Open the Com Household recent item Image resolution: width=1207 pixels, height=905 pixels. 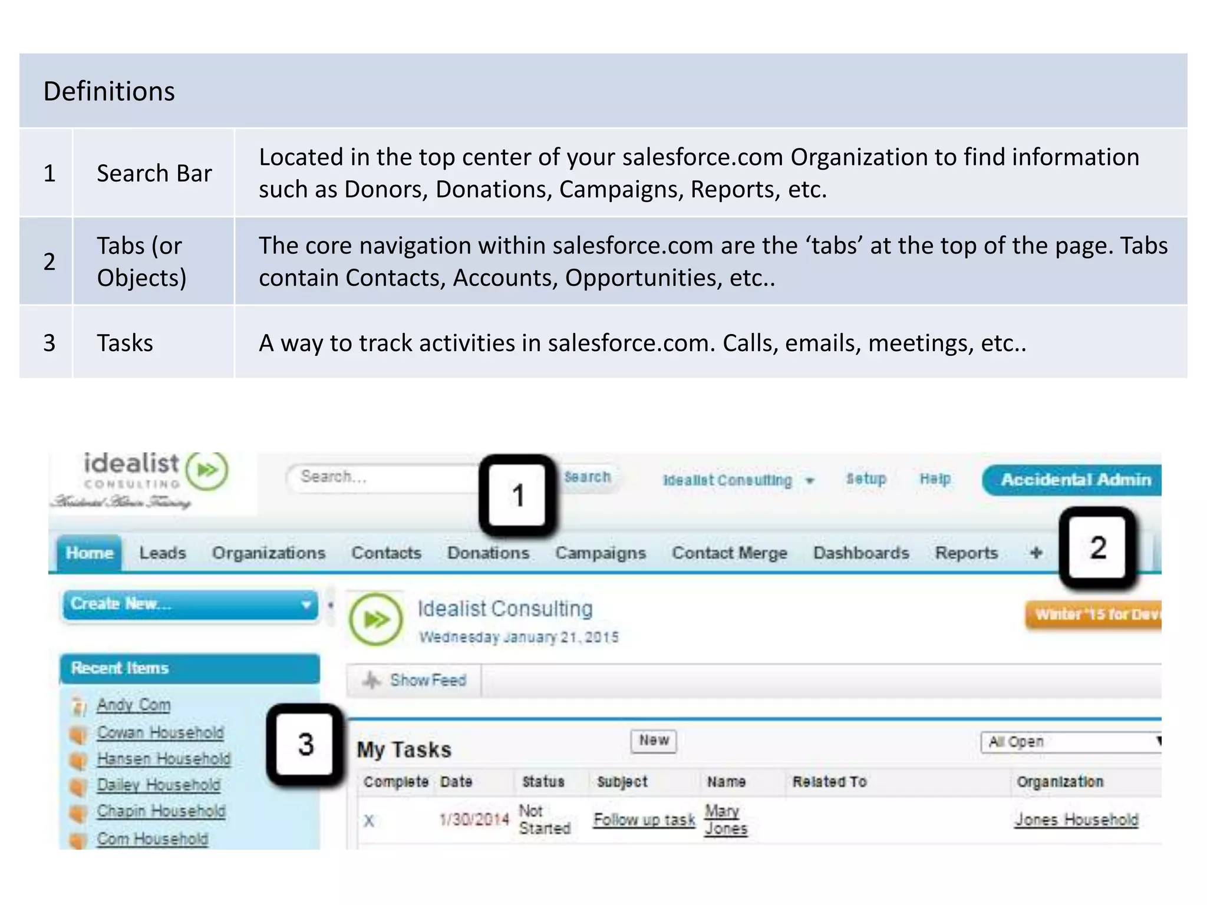click(x=153, y=839)
